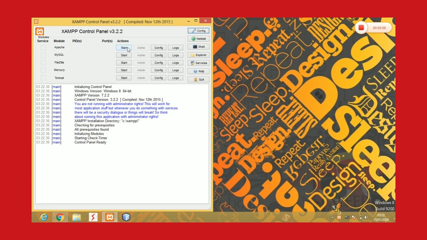This screenshot has width=427, height=240.
Task: Select the Mercury module name
Action: click(59, 70)
